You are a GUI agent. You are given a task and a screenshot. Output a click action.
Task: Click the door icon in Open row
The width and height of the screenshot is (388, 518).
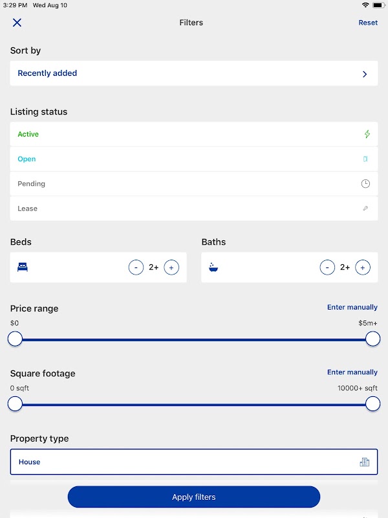[x=365, y=159]
